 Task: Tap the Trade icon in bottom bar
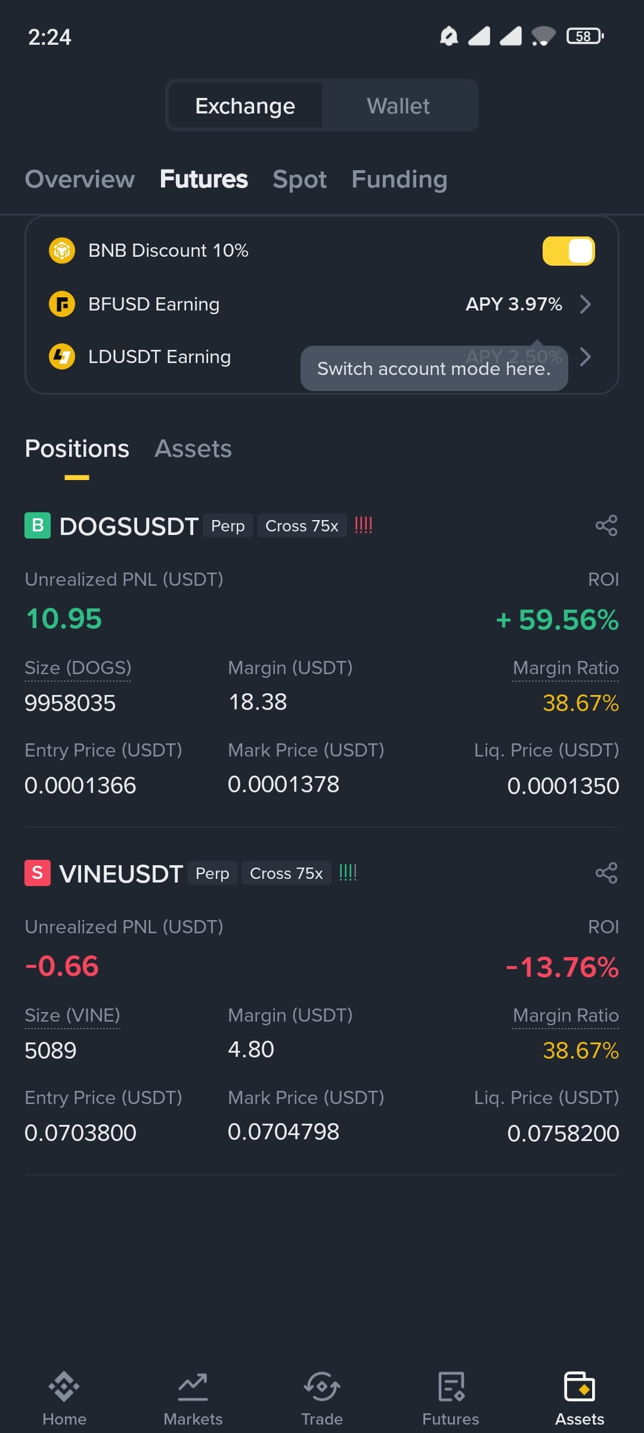[322, 1386]
